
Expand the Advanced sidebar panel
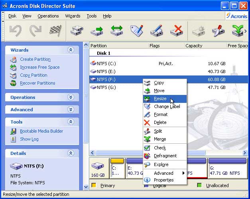pos(71,109)
